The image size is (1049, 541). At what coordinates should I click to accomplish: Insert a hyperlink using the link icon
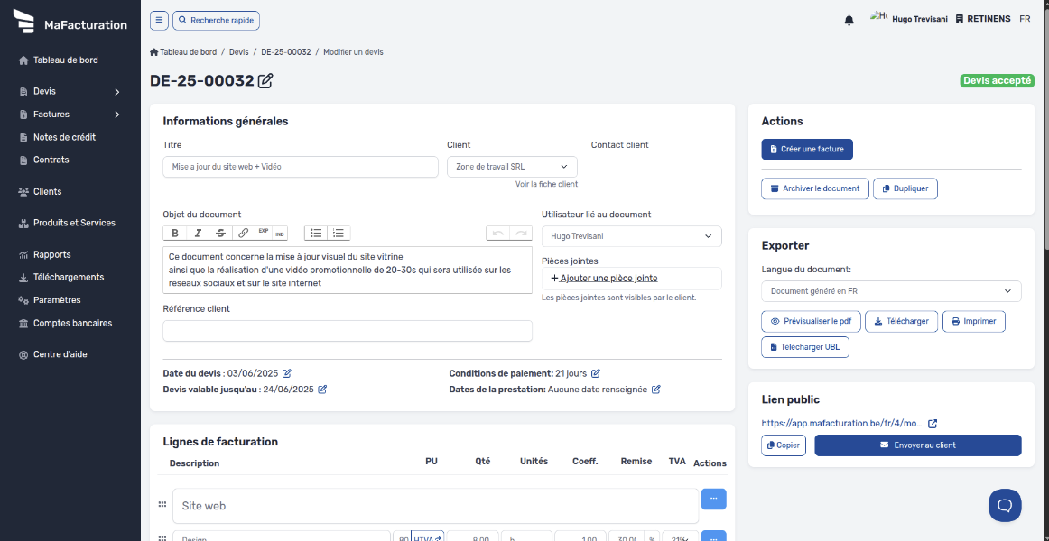click(x=242, y=233)
